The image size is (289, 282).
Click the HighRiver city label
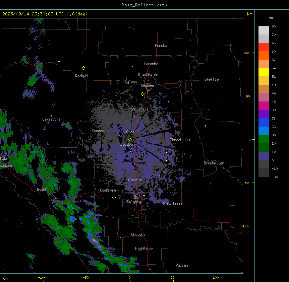tap(144, 249)
